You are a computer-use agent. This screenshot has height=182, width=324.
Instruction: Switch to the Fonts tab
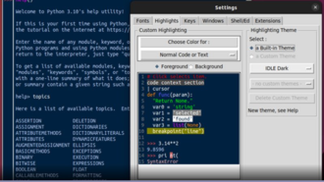[x=143, y=21]
